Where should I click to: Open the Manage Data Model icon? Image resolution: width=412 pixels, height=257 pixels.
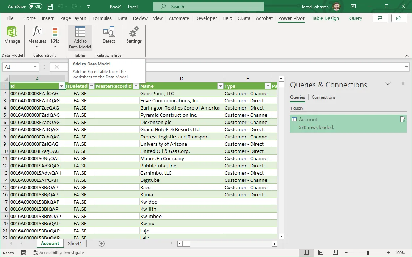click(x=12, y=33)
